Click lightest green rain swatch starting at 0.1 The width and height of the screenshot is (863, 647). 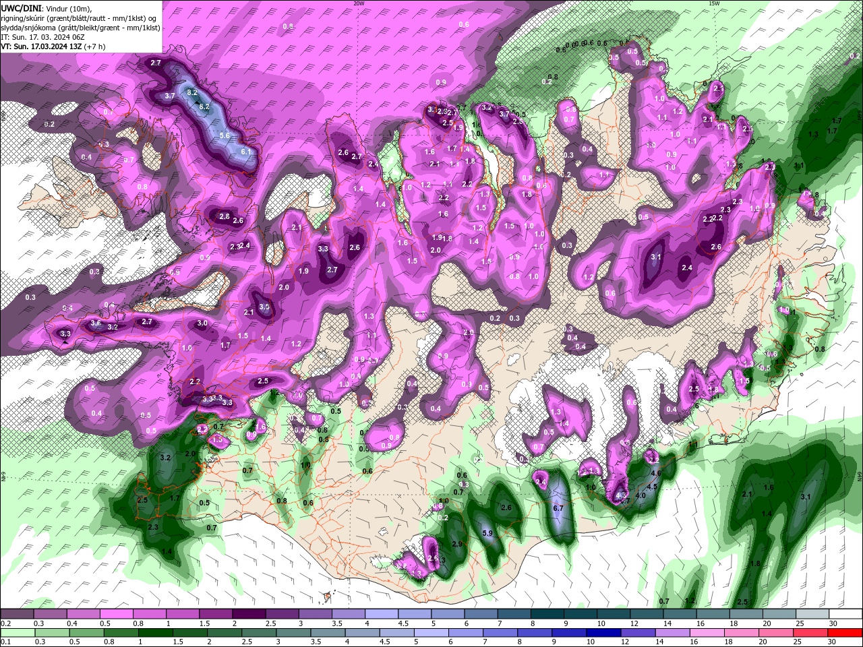point(17,633)
